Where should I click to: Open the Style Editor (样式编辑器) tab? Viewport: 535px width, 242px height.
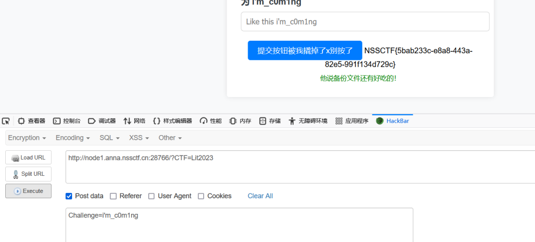[172, 121]
